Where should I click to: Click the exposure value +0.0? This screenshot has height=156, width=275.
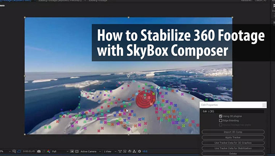pos(145,151)
